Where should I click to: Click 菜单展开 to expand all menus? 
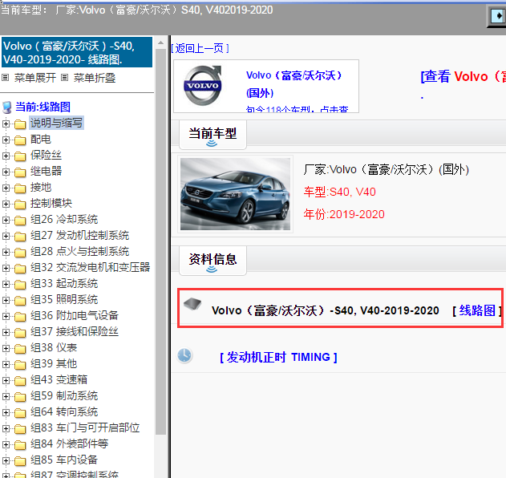click(x=34, y=78)
